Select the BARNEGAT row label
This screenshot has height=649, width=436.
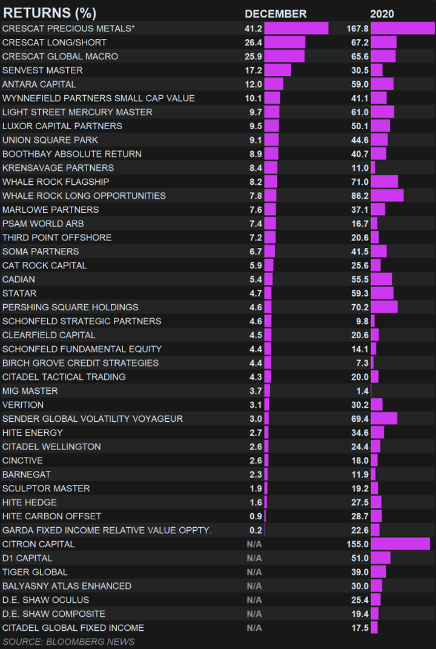point(27,474)
